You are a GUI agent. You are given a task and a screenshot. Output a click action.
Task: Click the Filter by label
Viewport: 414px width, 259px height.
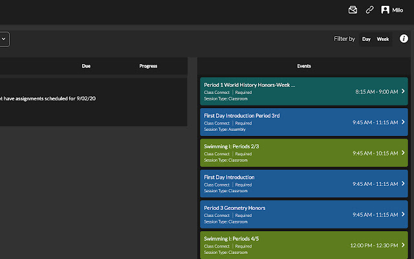(x=344, y=39)
